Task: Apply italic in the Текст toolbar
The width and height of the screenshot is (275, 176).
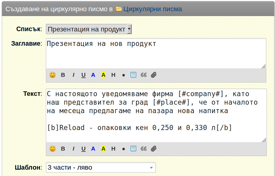Action: pos(73,149)
